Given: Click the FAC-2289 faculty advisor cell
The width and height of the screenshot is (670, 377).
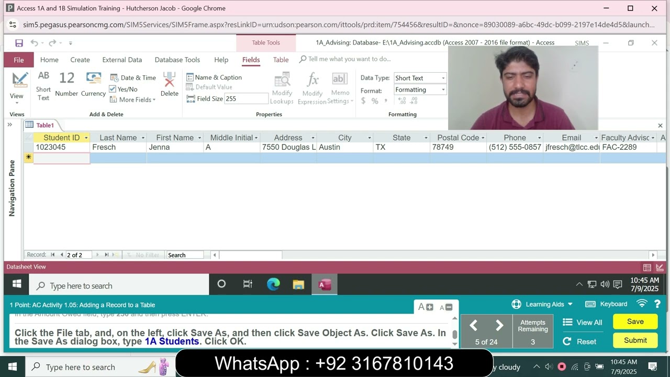Looking at the screenshot, I should (628, 147).
